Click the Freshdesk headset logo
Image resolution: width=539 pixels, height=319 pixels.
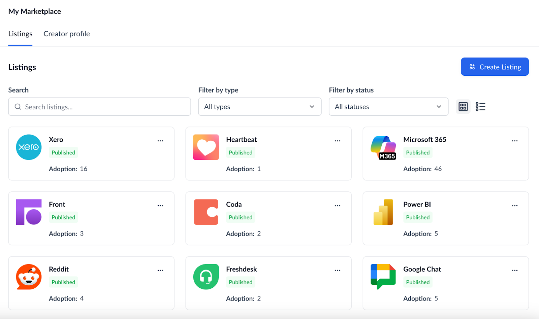(206, 277)
